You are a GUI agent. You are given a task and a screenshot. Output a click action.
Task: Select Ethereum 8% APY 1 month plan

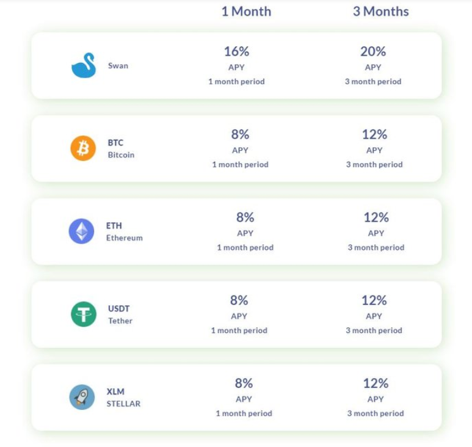[245, 231]
